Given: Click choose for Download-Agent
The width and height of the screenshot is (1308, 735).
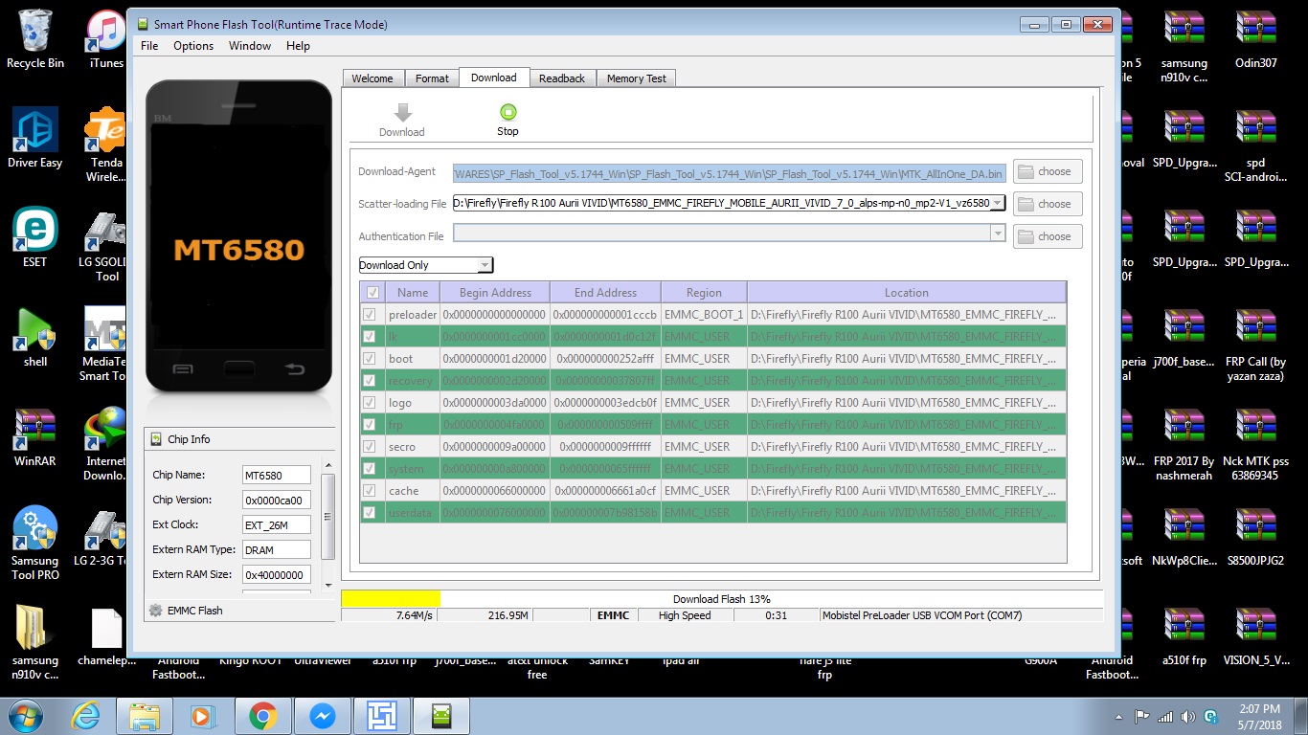Looking at the screenshot, I should click(x=1048, y=171).
